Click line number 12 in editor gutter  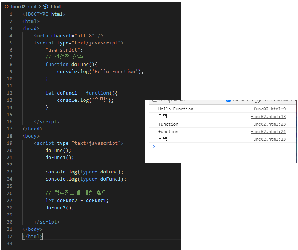(x=9, y=93)
